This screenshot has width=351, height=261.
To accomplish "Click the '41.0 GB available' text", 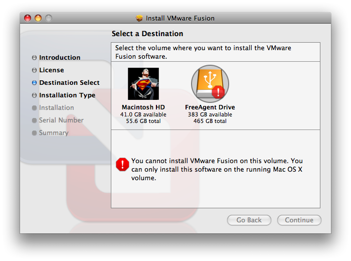I will tap(143, 114).
